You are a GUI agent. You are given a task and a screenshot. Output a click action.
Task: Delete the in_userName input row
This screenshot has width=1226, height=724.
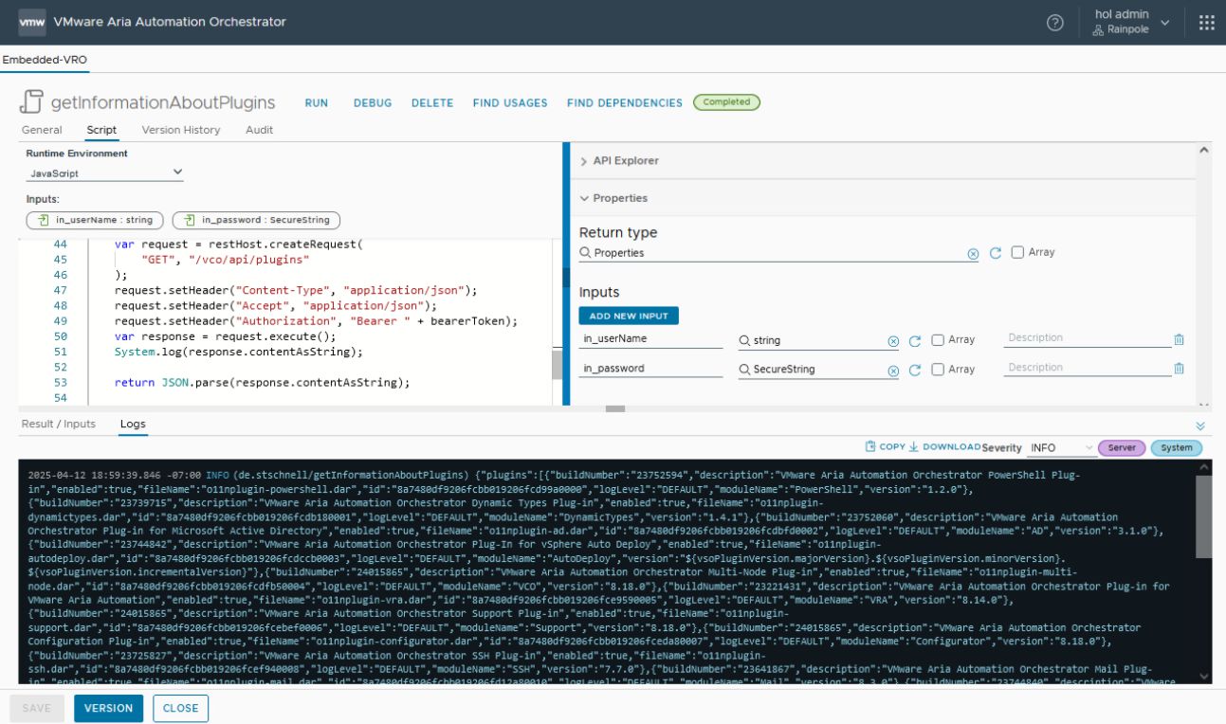[x=1179, y=339]
